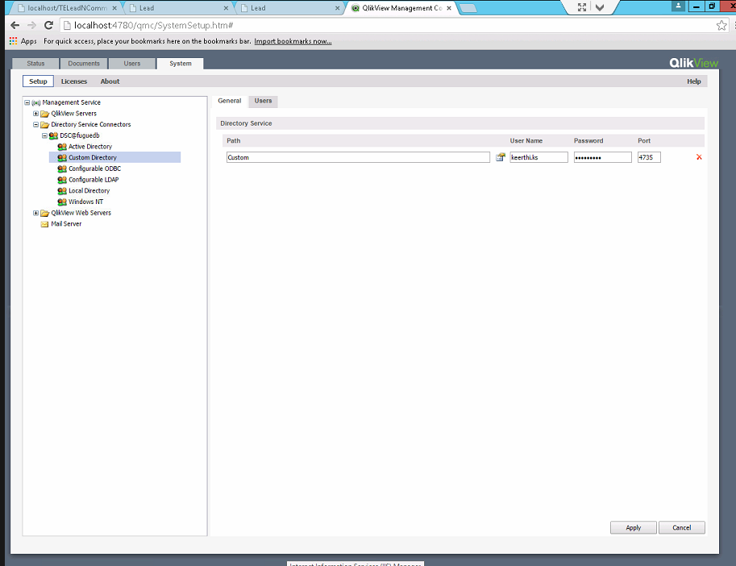Click the DSC@fuguedb users icon

click(53, 135)
